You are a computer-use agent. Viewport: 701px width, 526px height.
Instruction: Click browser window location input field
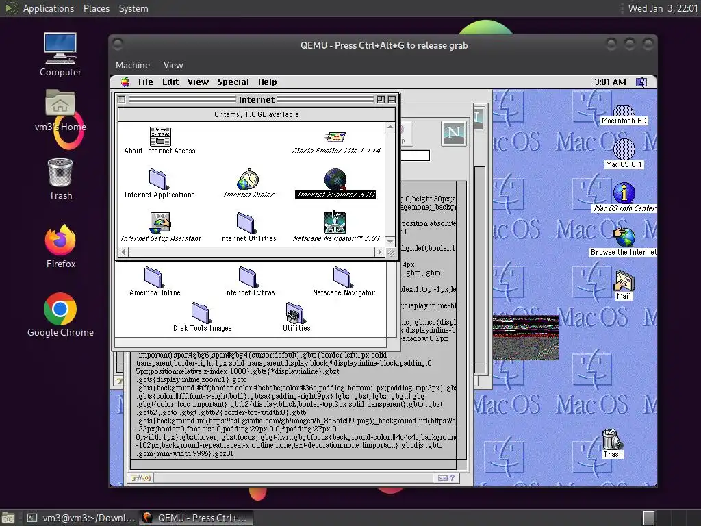[416, 155]
